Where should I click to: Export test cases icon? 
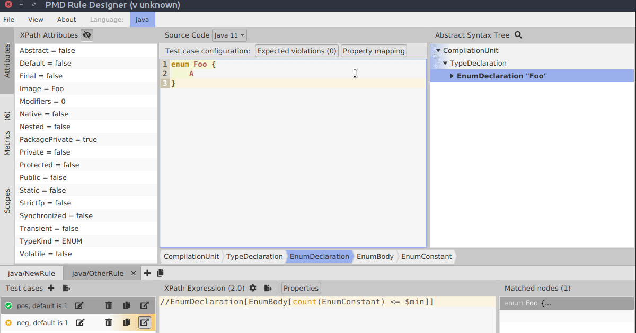(66, 288)
